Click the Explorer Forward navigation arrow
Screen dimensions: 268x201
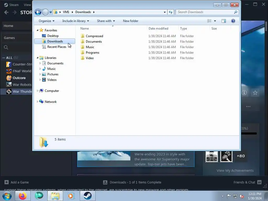45,12
